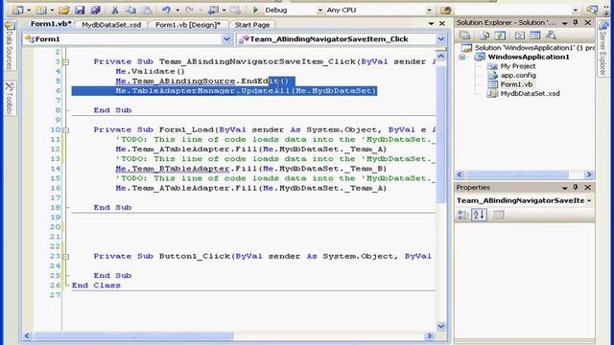Collapse the WindowsApplication1 project node
614x345 pixels.
click(462, 57)
